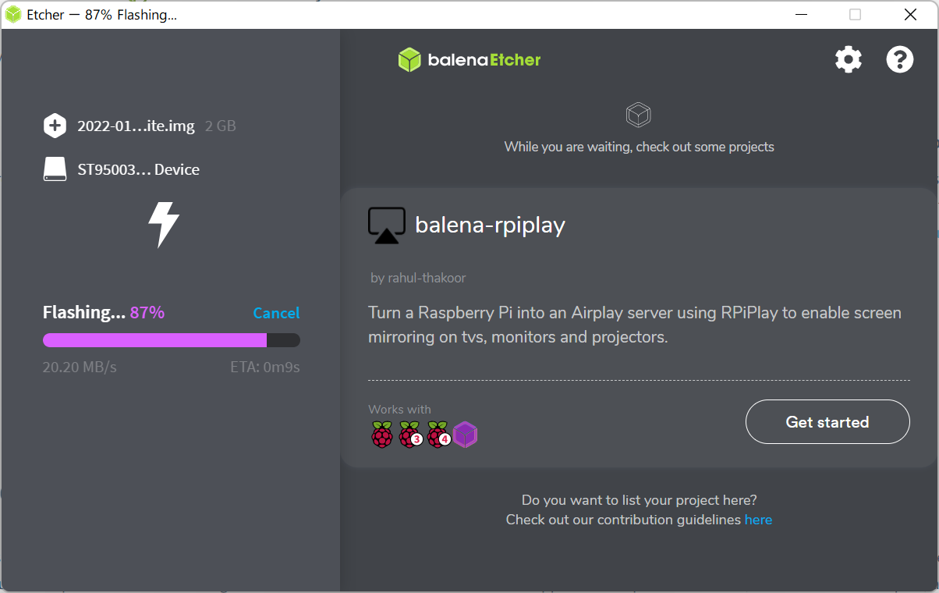Close the Etcher window
Viewport: 939px width, 593px height.
pyautogui.click(x=910, y=15)
